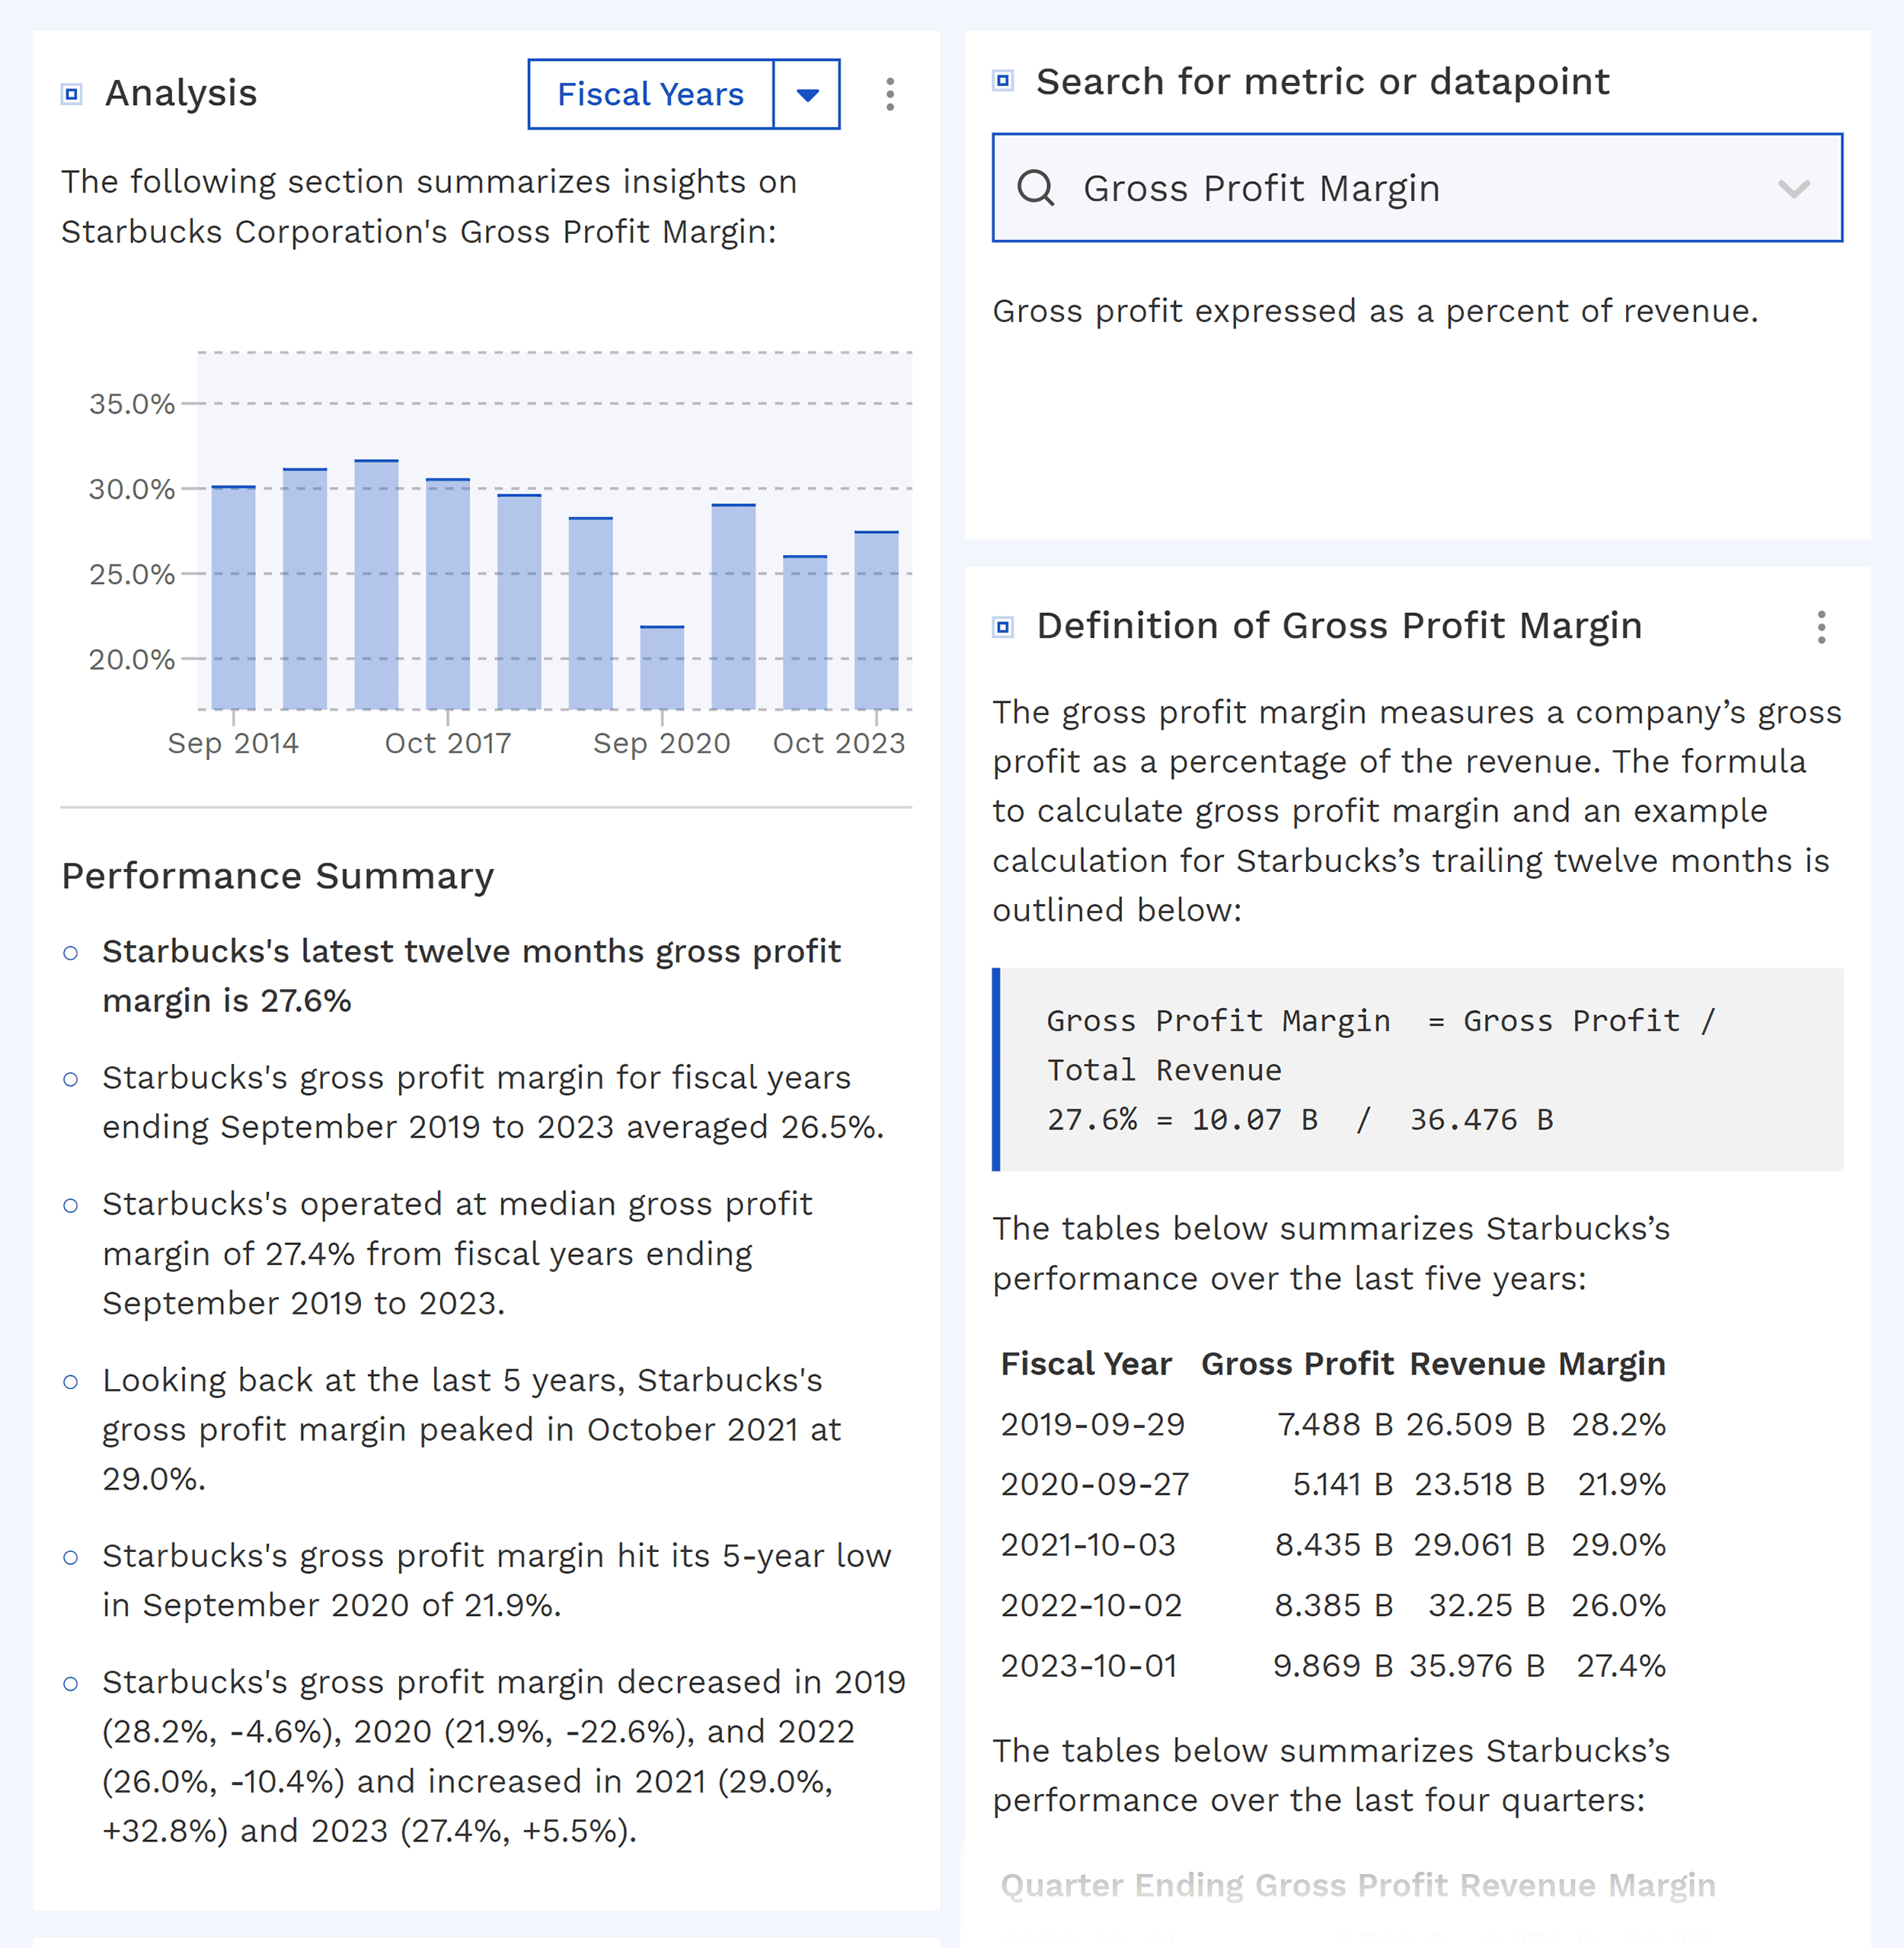Click the Revenue column header
Viewport: 1904px width, 1948px height.
click(1477, 1364)
